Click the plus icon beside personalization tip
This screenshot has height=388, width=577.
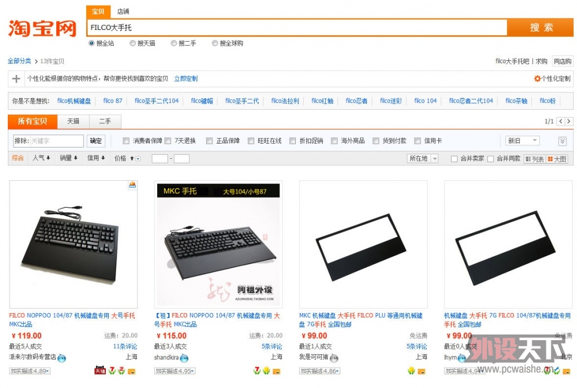coord(16,79)
